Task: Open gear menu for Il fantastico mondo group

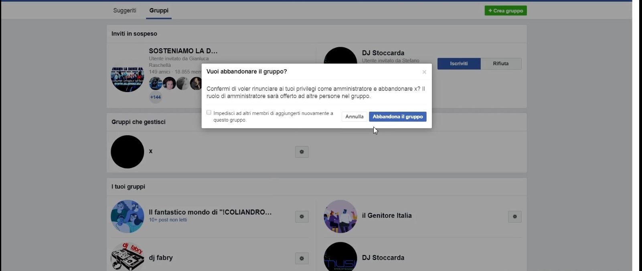Action: (x=302, y=217)
